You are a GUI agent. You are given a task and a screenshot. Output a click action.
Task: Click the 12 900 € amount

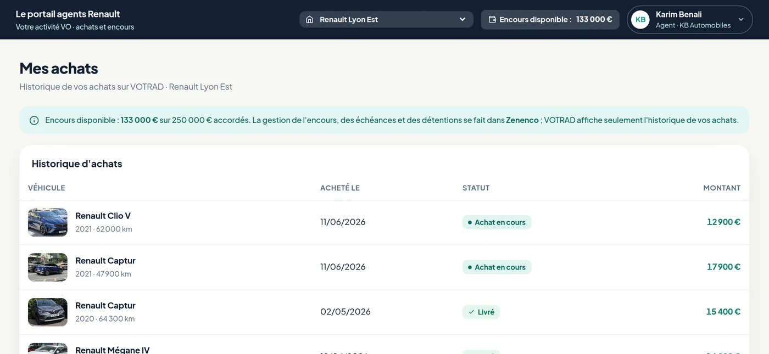tap(723, 222)
